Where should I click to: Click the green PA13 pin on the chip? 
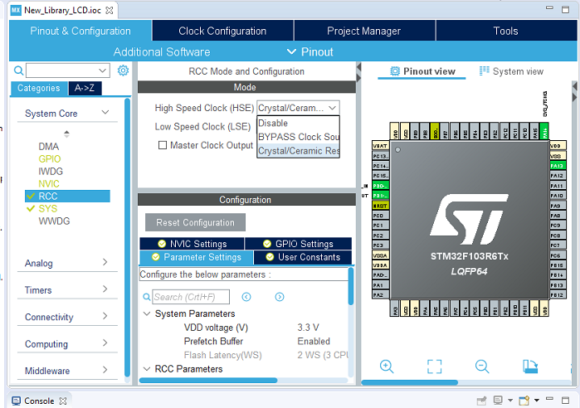558,166
